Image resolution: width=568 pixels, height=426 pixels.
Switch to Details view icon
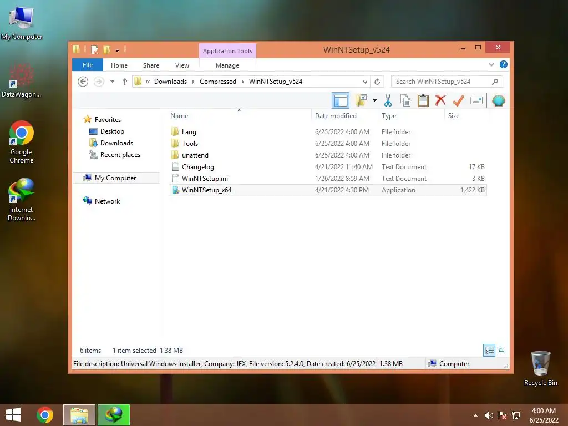[489, 351]
